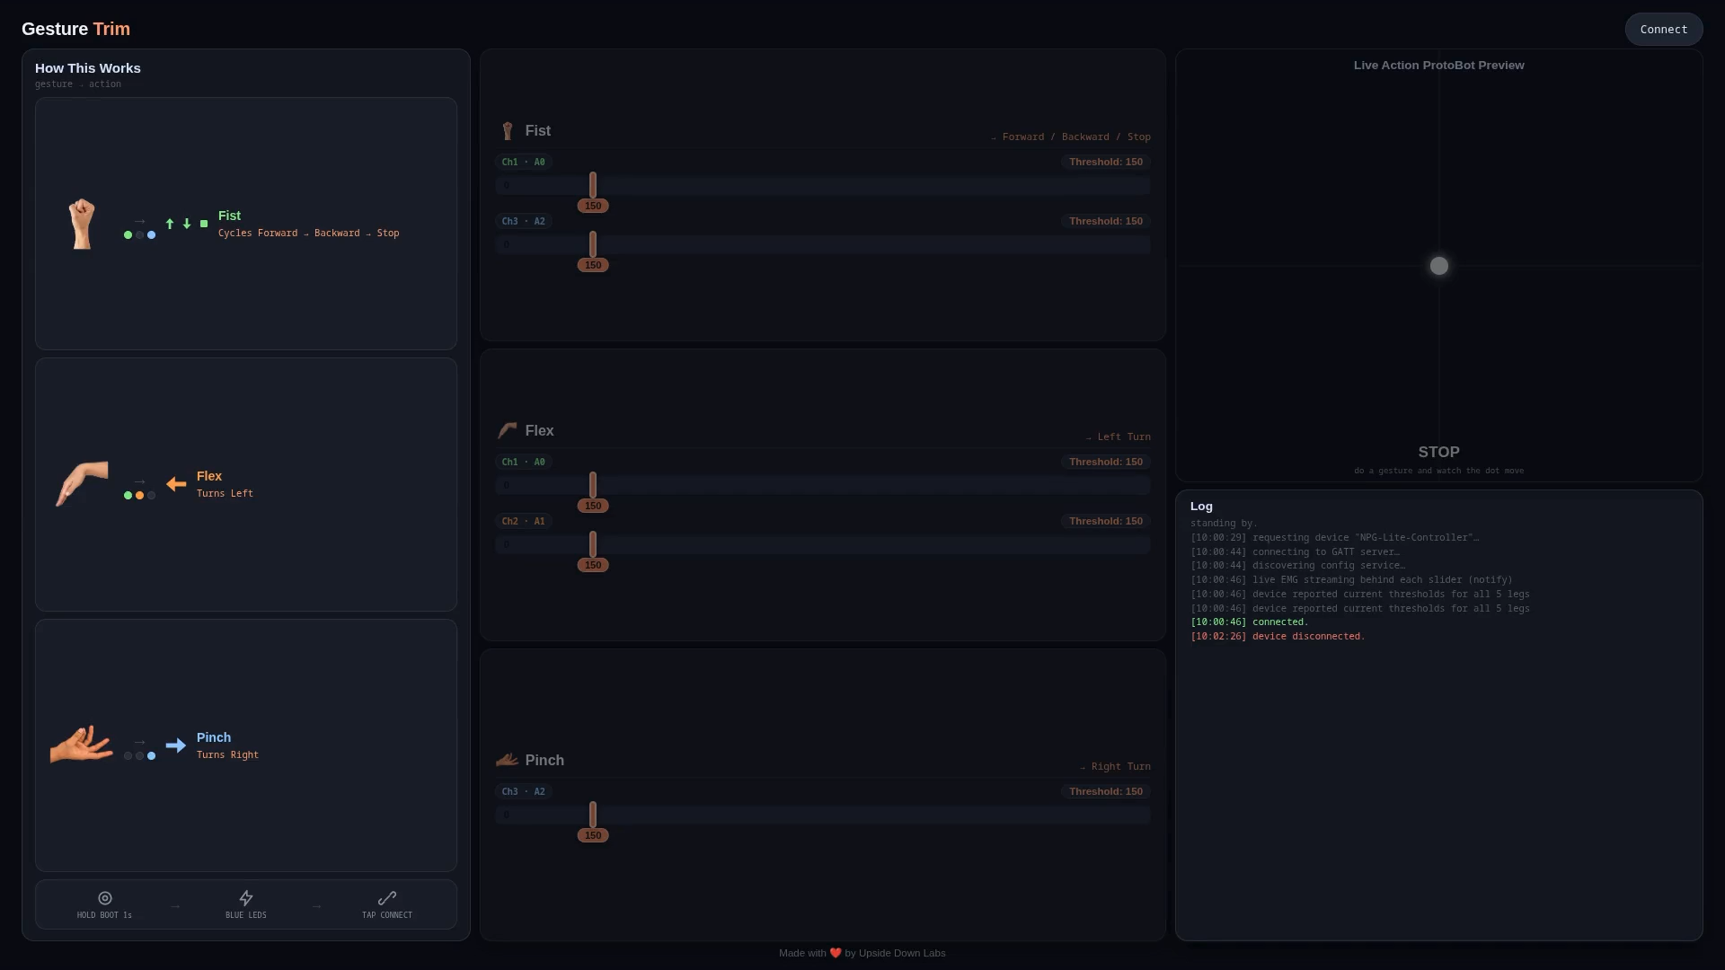Screen dimensions: 1725x970
Task: Click the green up arrow in Fist card
Action: 170,224
